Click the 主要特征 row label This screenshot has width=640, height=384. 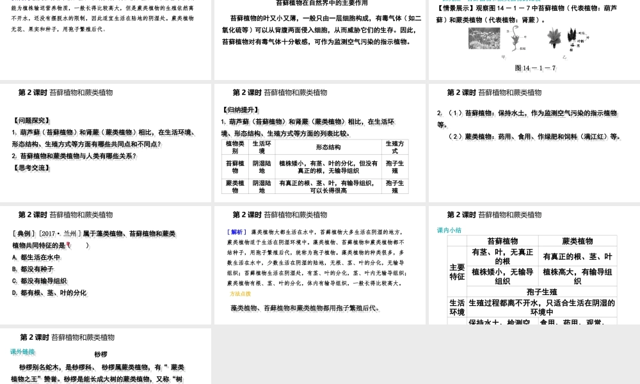pos(457,272)
